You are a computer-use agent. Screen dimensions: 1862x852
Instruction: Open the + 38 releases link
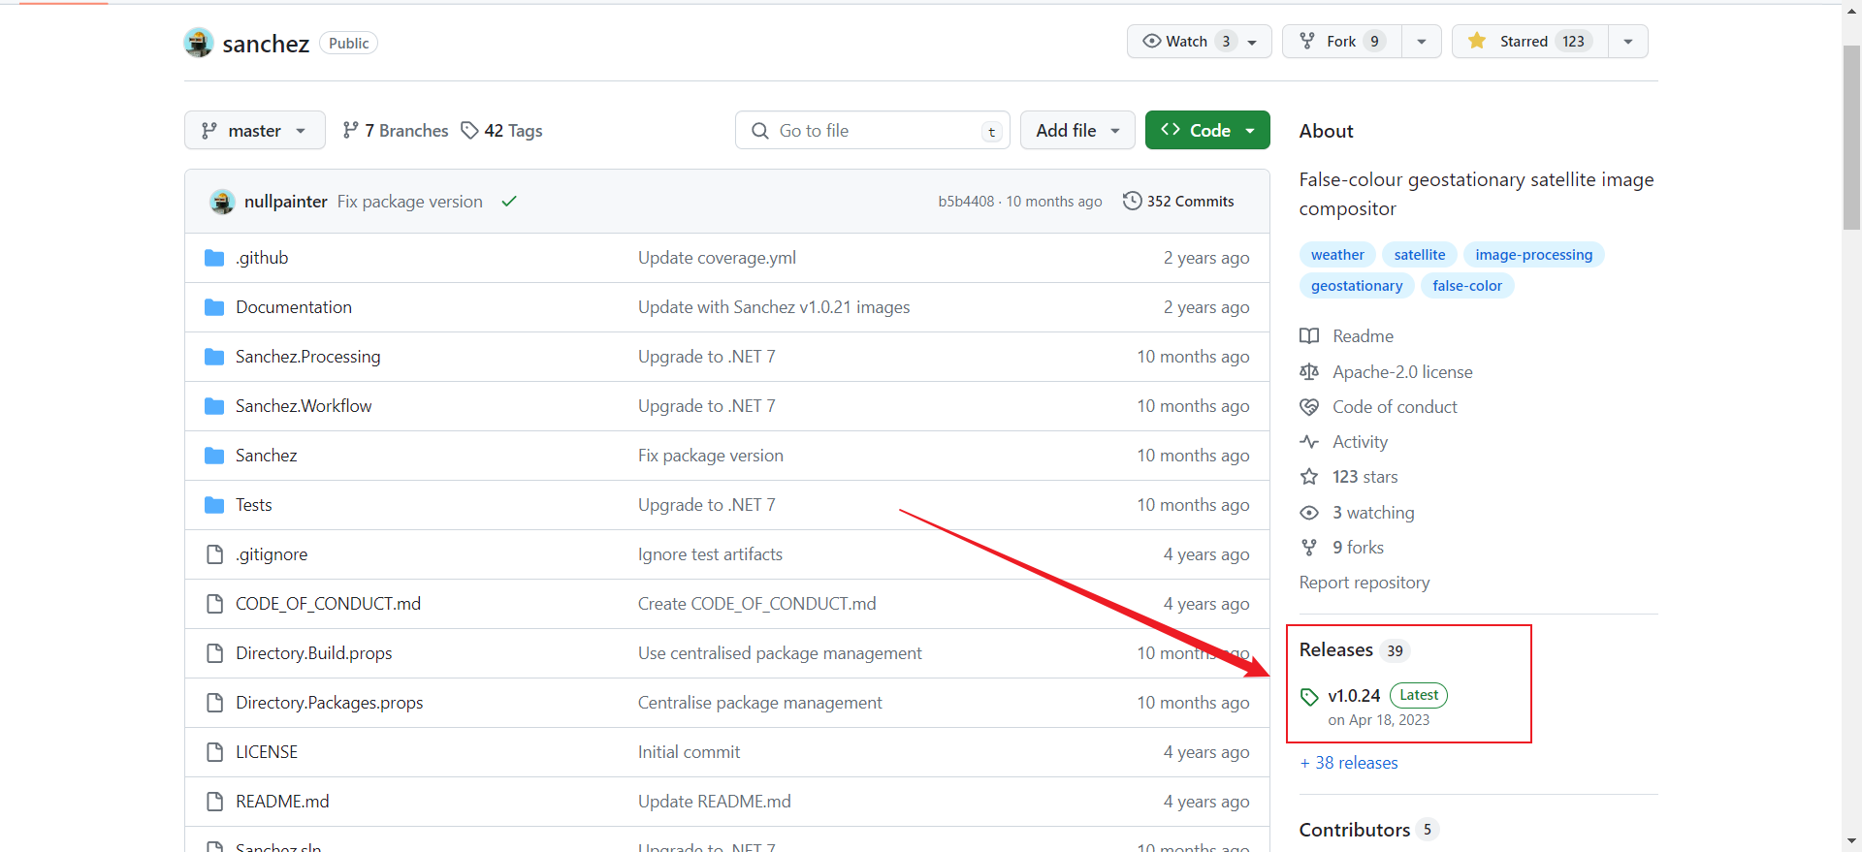coord(1349,763)
